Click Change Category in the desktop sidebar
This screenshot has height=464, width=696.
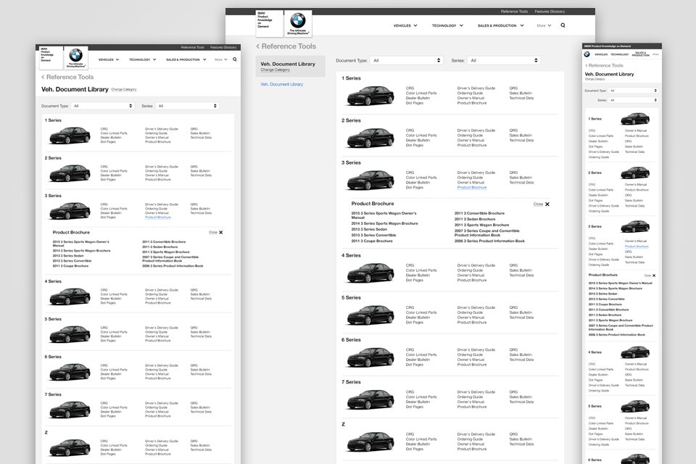coord(275,70)
